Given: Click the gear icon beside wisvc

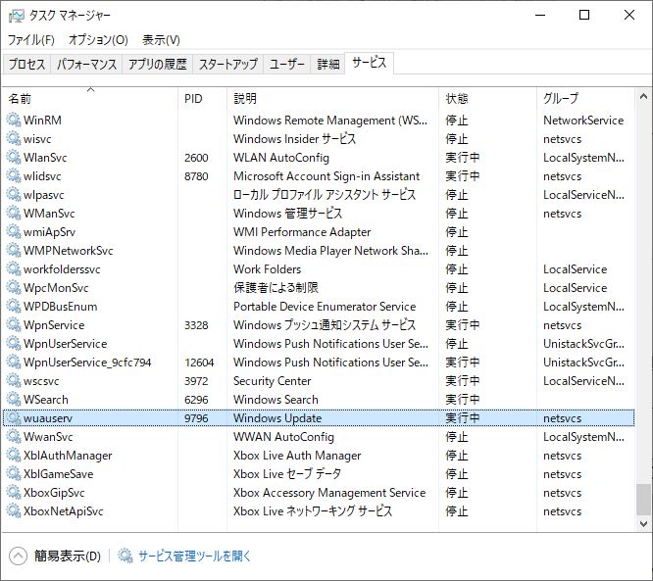Looking at the screenshot, I should point(14,138).
